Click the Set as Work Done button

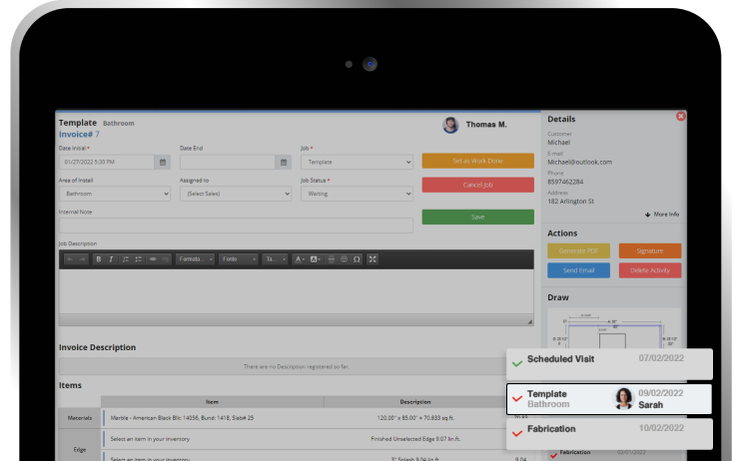477,161
